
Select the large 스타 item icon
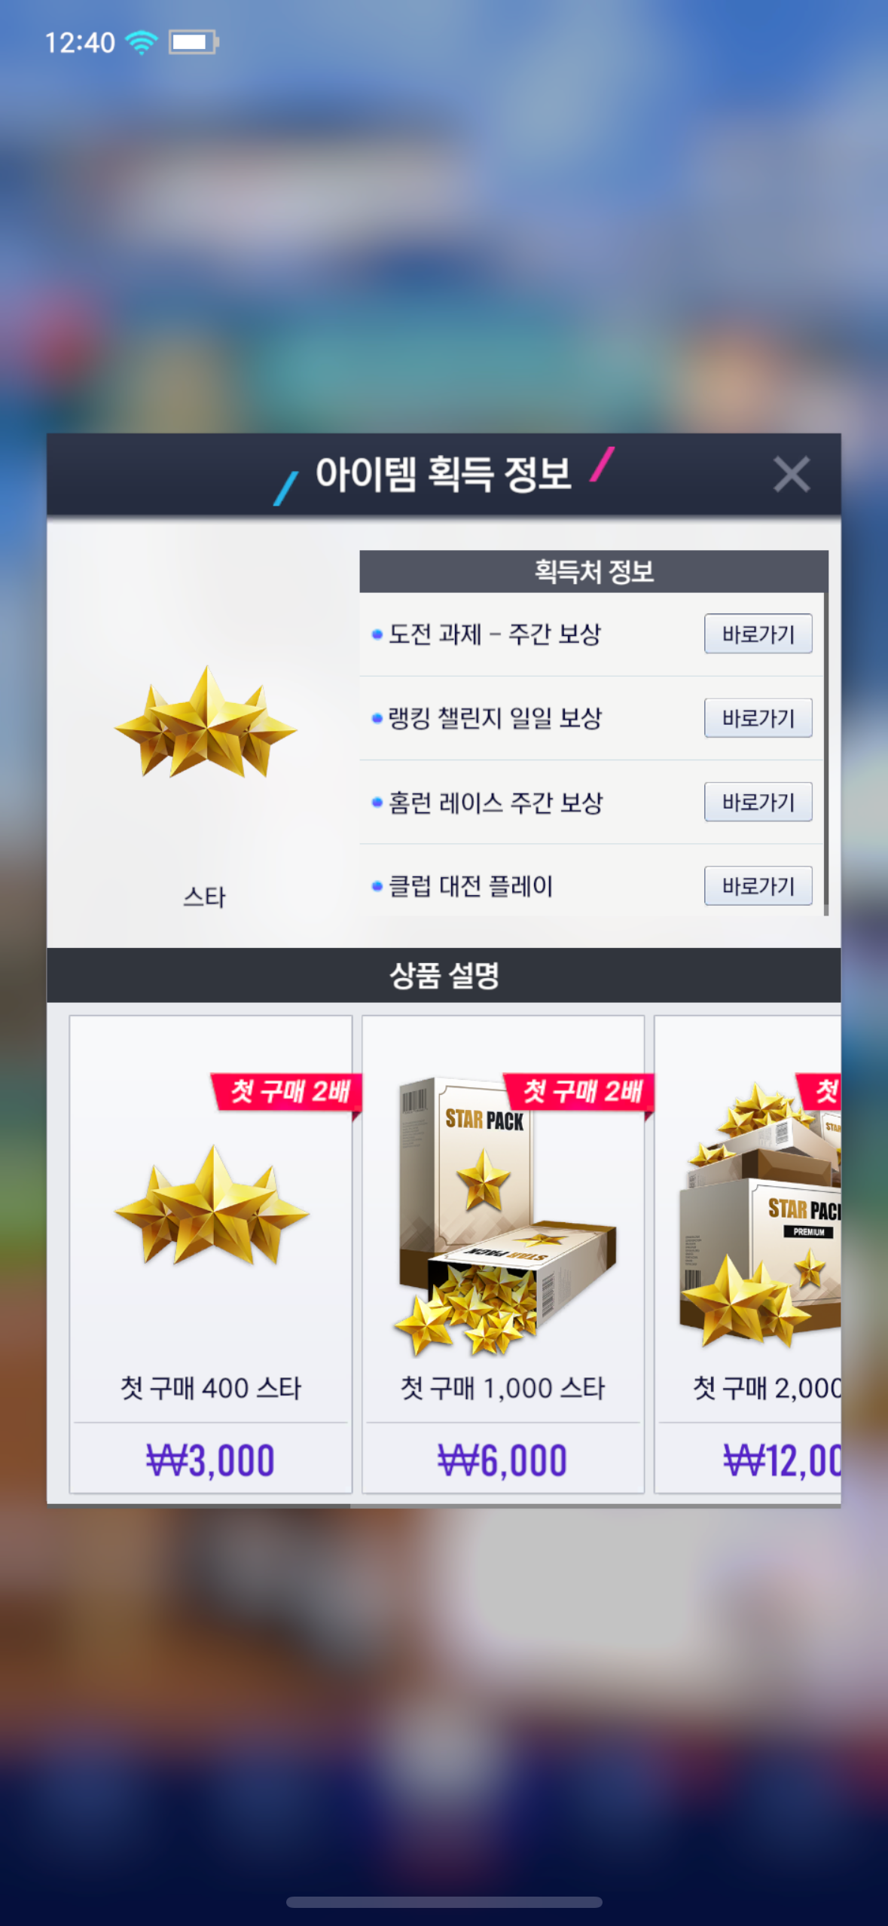click(205, 722)
